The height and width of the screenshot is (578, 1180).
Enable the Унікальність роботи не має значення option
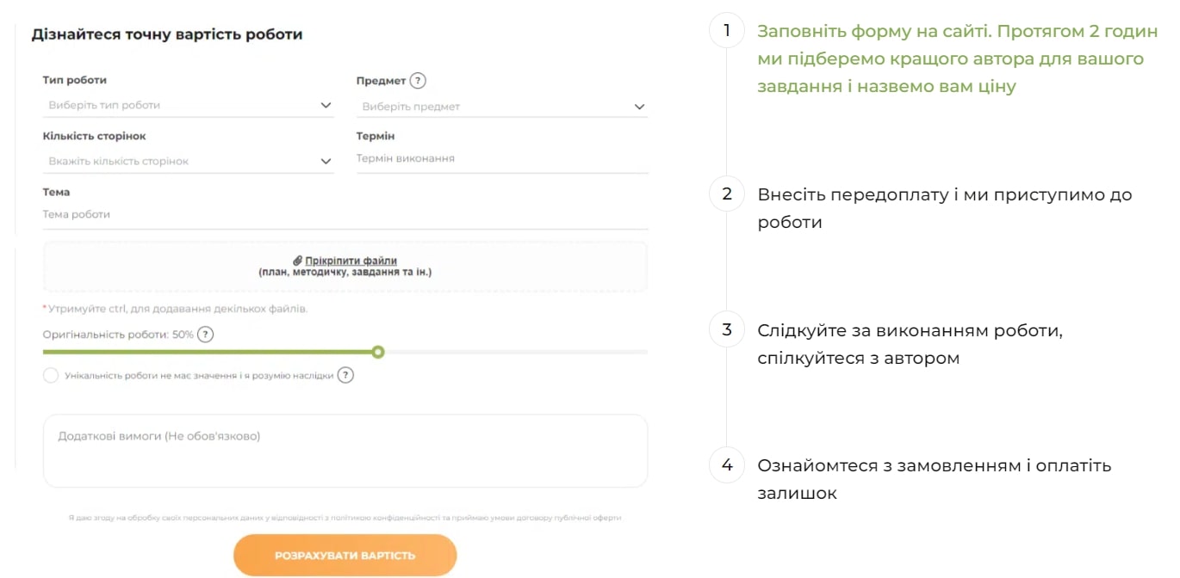[51, 375]
